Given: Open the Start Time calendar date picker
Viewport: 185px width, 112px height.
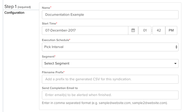Looking at the screenshot, I should pyautogui.click(x=133, y=30).
